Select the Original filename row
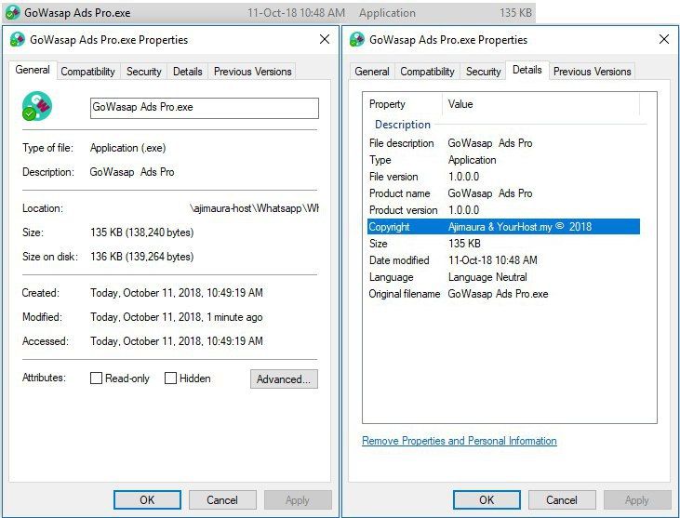The image size is (680, 518). tap(503, 294)
